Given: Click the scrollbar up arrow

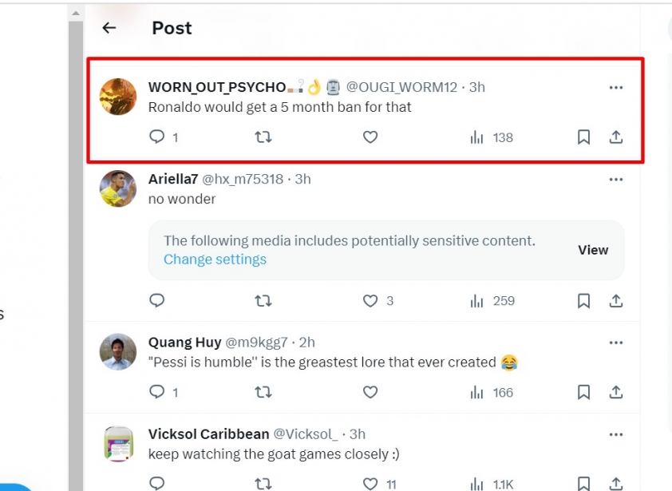Looking at the screenshot, I should tap(76, 14).
